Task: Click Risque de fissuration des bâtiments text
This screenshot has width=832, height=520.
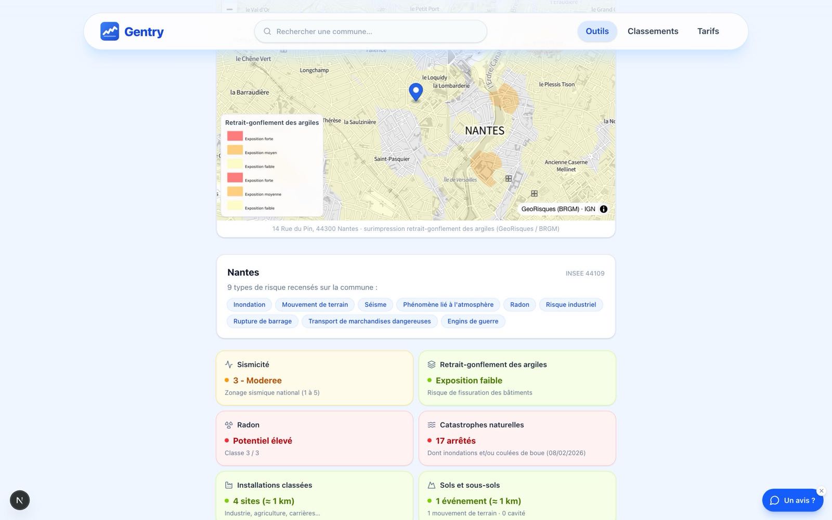Action: [480, 393]
